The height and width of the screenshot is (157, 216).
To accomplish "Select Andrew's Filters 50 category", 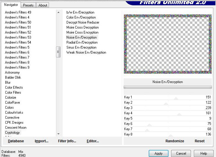I will [18, 22].
